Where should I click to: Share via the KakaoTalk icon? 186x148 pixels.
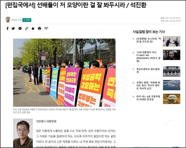[20, 28]
